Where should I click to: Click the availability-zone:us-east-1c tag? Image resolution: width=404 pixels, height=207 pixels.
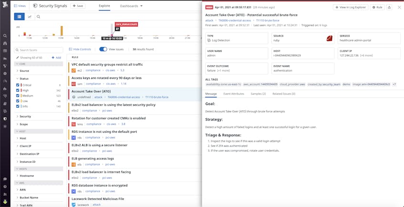click(224, 84)
